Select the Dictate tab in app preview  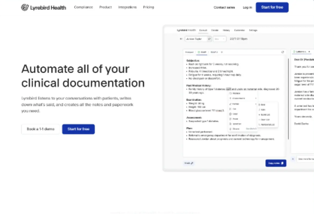coord(215,30)
